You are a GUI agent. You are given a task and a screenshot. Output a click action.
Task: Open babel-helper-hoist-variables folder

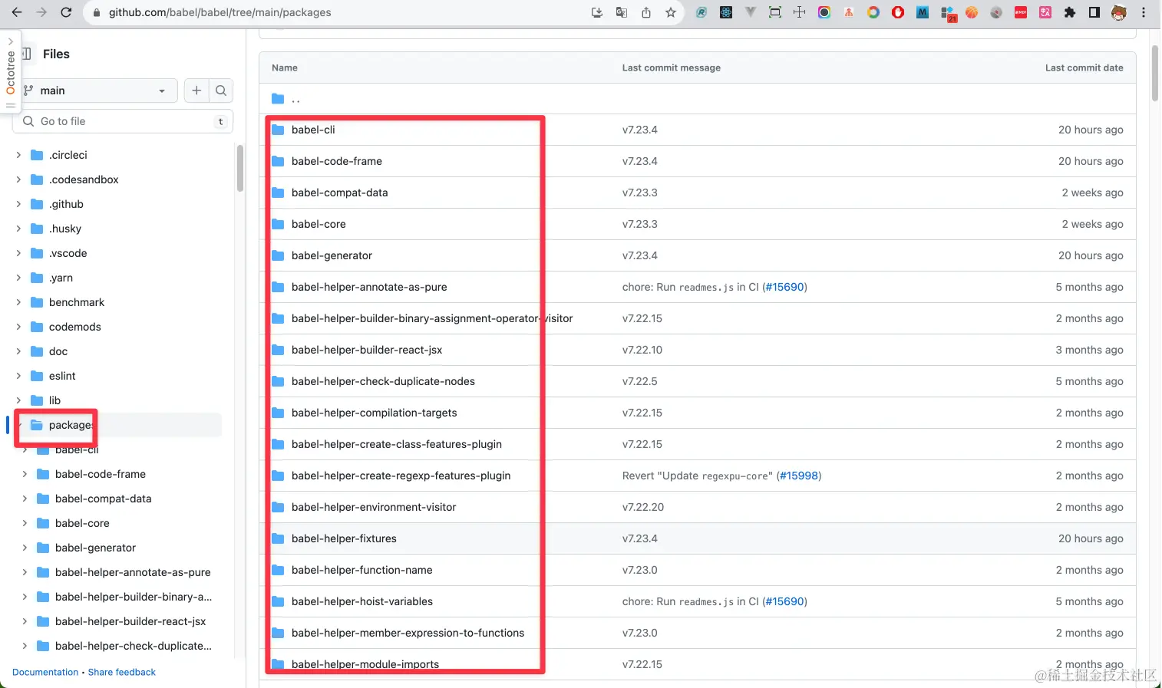362,601
